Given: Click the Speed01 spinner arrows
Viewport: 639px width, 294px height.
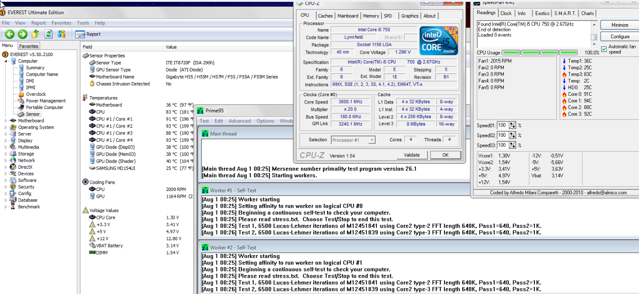Looking at the screenshot, I should click(x=512, y=125).
